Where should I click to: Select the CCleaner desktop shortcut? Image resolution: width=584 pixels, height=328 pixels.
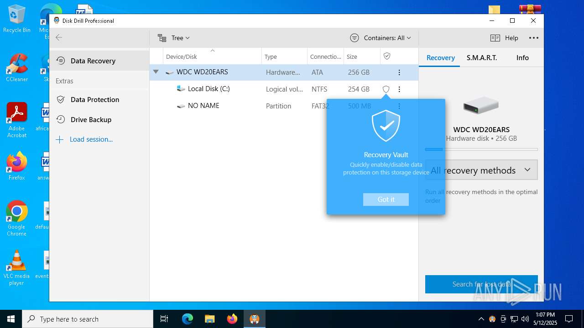pos(17,67)
